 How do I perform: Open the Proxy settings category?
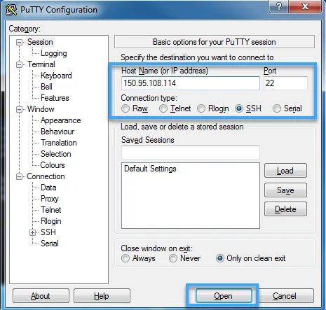tap(50, 199)
